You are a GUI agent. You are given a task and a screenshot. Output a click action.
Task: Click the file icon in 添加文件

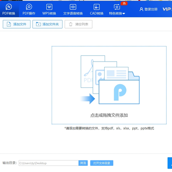(x=9, y=24)
